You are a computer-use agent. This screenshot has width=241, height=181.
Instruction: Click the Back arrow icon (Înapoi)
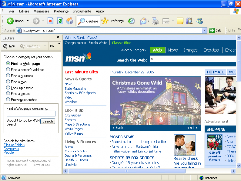click(10, 21)
